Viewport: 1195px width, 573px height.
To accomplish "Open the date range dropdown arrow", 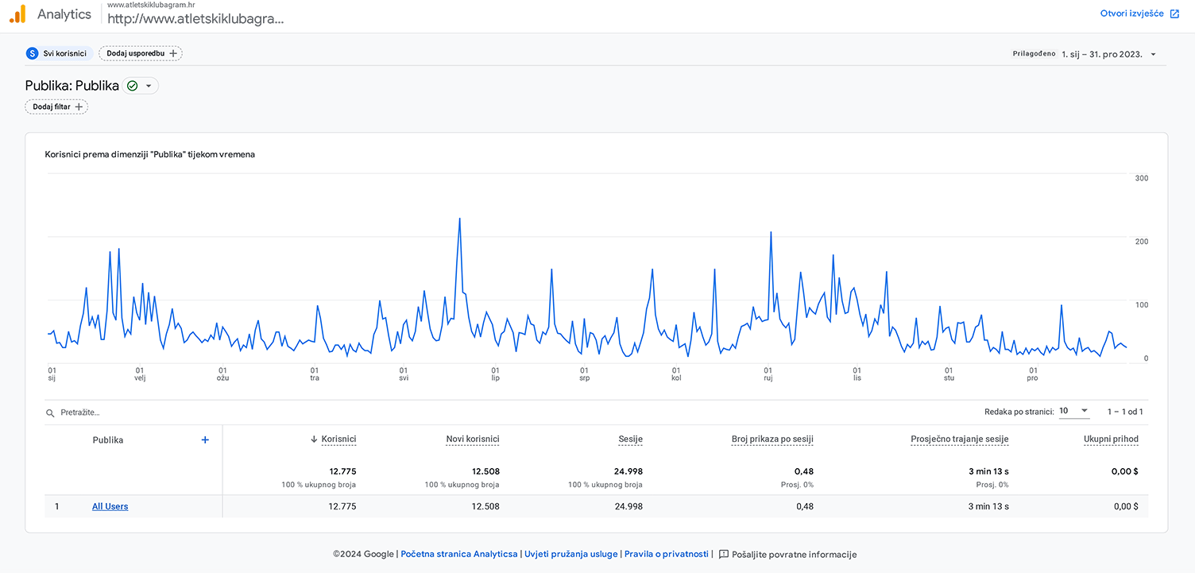I will point(1153,54).
